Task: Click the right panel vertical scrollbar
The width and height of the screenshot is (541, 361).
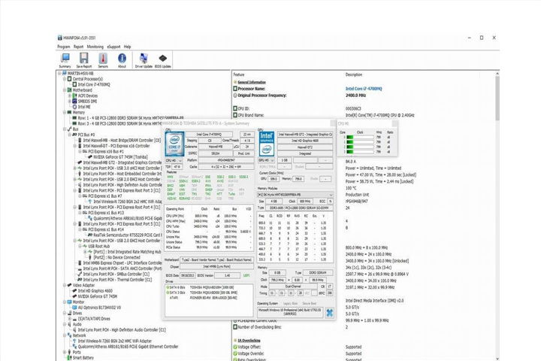Action: (497, 217)
